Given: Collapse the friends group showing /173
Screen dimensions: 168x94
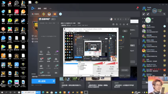Looking at the screenshot, I should [143, 22].
